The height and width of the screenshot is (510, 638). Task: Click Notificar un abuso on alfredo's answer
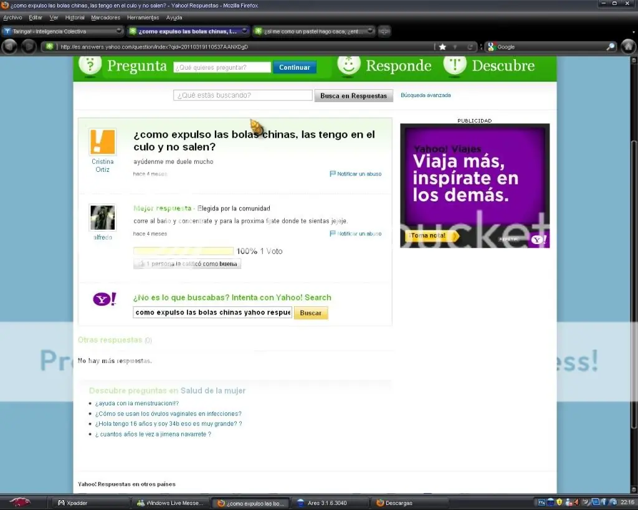coord(359,234)
